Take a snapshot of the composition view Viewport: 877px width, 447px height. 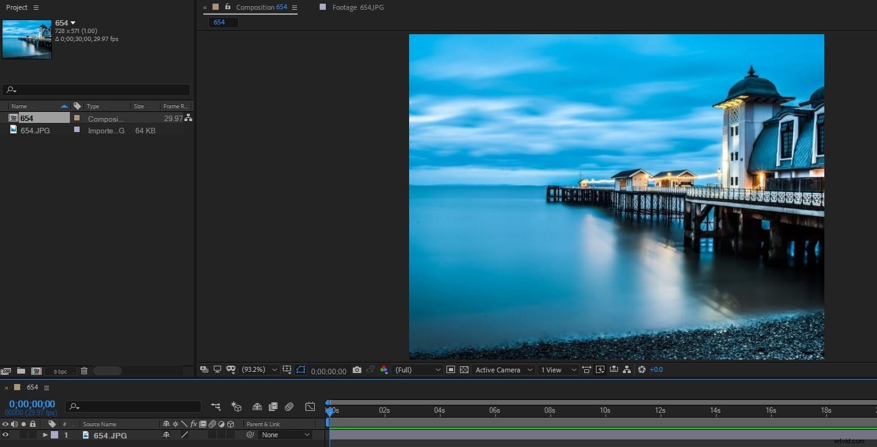[356, 369]
